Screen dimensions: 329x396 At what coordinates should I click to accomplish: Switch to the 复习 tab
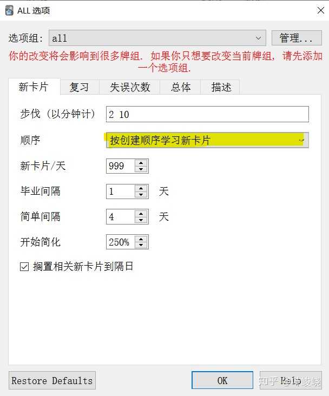[79, 87]
